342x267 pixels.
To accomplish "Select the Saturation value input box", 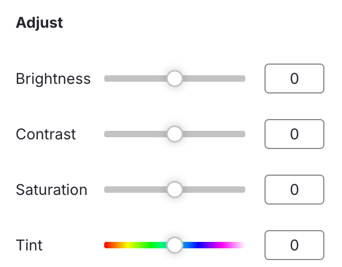I will 294,190.
